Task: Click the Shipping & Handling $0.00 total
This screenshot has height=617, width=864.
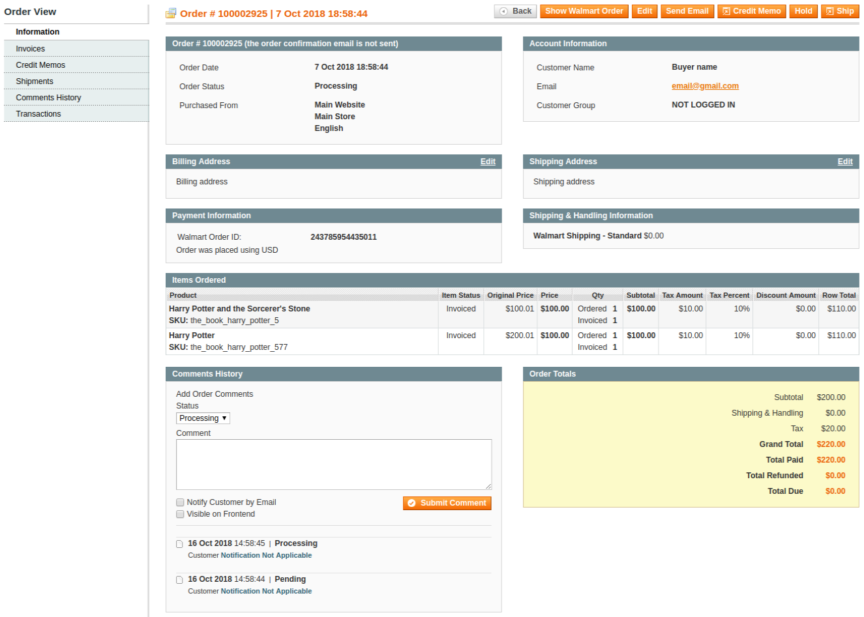Action: point(835,413)
